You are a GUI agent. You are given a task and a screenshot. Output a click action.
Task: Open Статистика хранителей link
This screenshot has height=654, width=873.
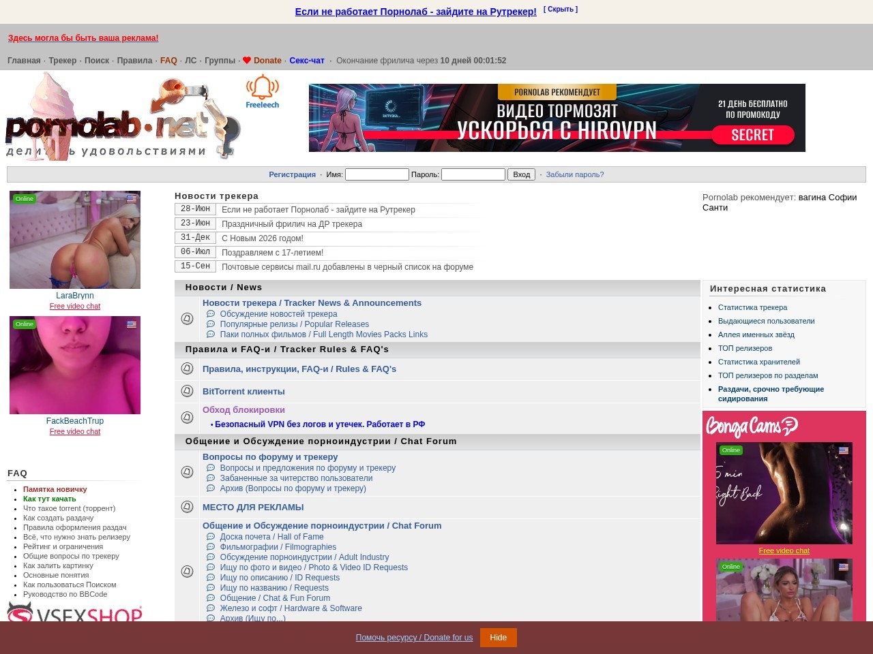point(759,362)
